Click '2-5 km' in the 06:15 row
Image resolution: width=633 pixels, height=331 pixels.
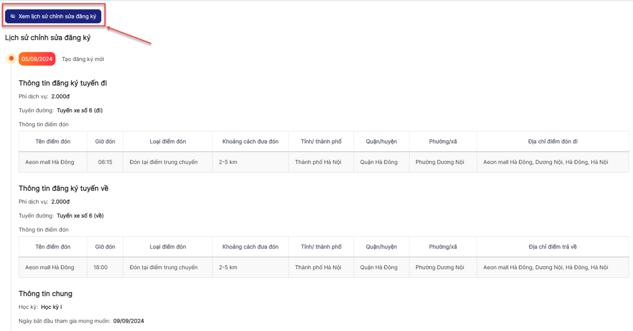click(x=228, y=162)
